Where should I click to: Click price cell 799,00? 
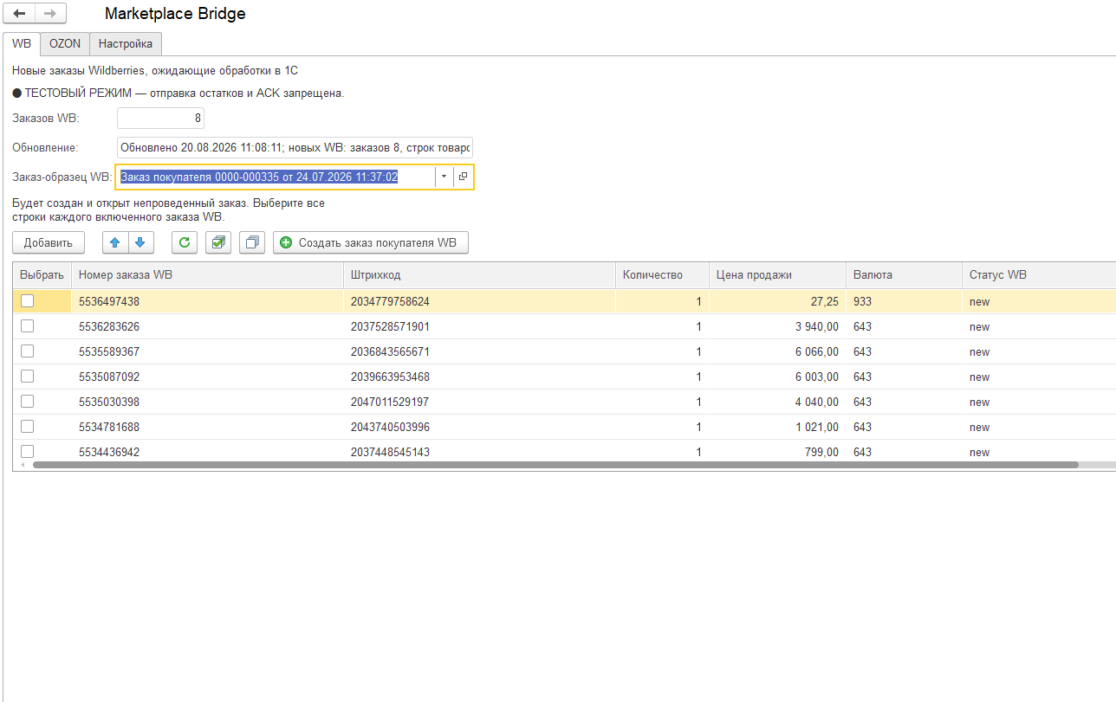click(777, 452)
